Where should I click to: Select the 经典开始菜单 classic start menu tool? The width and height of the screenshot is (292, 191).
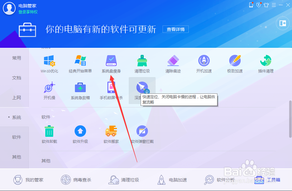coord(80,63)
